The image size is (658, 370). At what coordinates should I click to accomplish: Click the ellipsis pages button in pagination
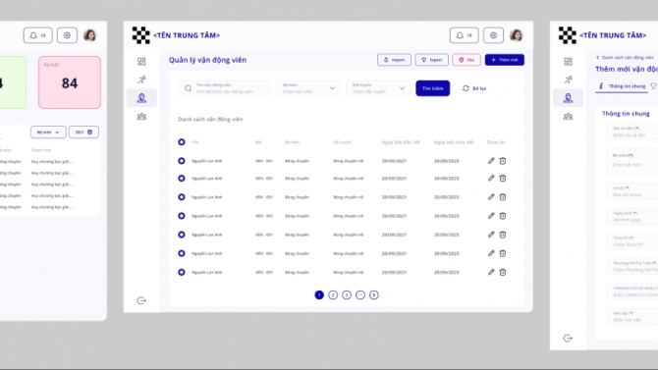[x=360, y=294]
